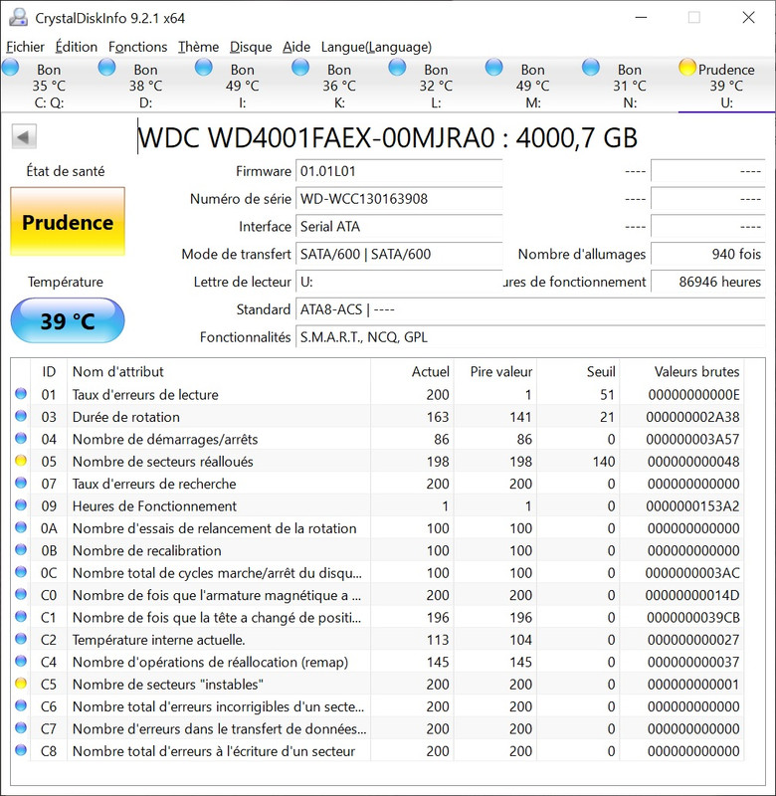776x796 pixels.
Task: Click the 39 °C temperature button
Action: tap(68, 320)
